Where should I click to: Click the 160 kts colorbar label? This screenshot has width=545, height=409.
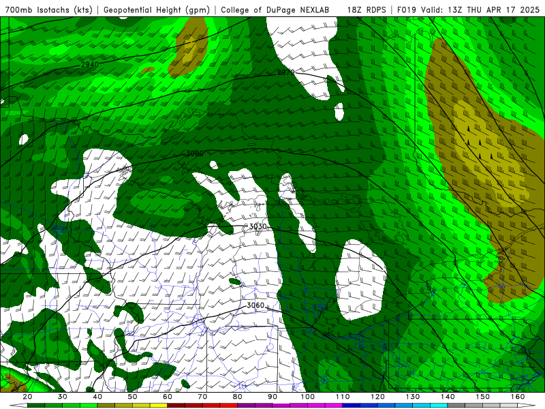(518, 397)
